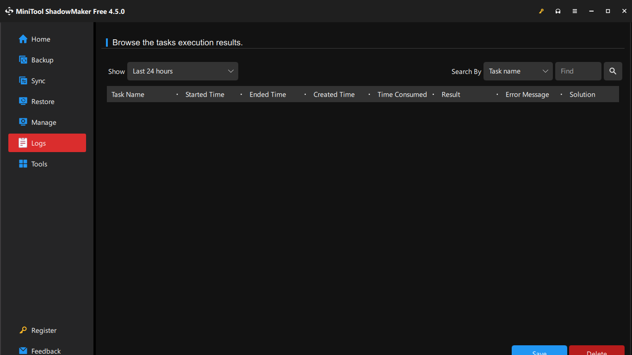Open the Restore section icon
The width and height of the screenshot is (632, 355).
(x=23, y=102)
